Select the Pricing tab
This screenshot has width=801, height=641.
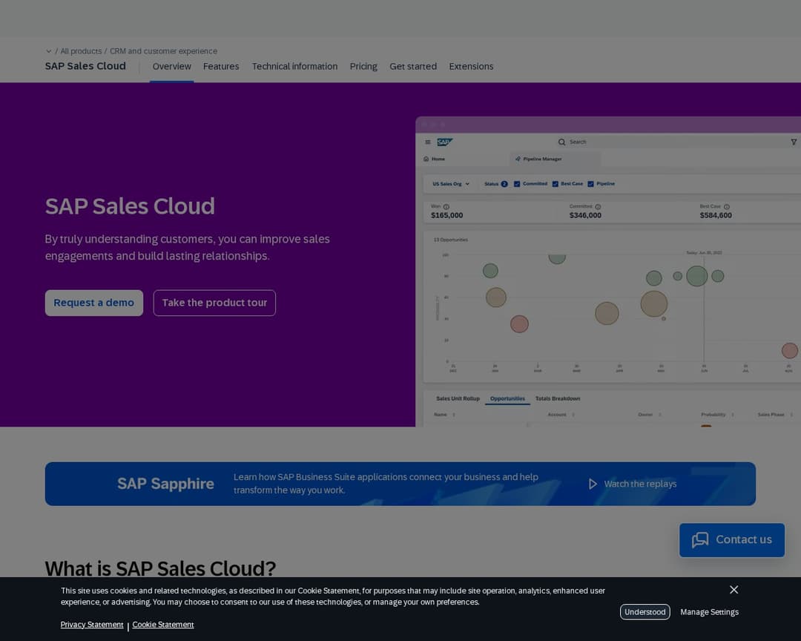(363, 67)
